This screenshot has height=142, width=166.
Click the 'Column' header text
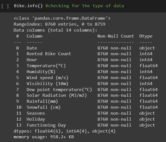pyautogui.click(x=34, y=36)
